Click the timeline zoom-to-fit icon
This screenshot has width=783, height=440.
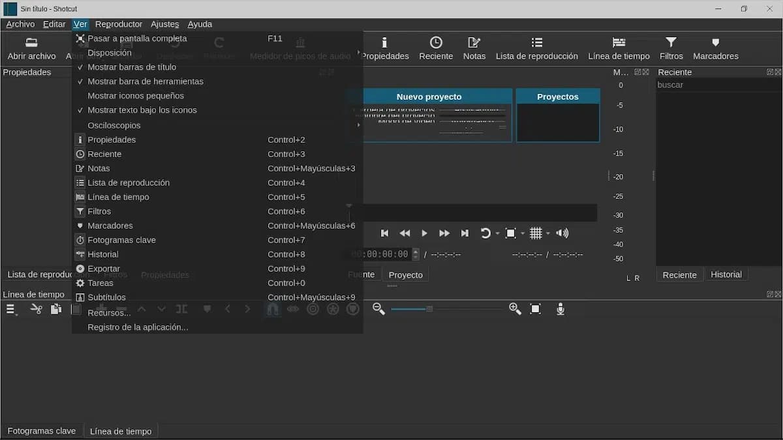[x=536, y=309]
